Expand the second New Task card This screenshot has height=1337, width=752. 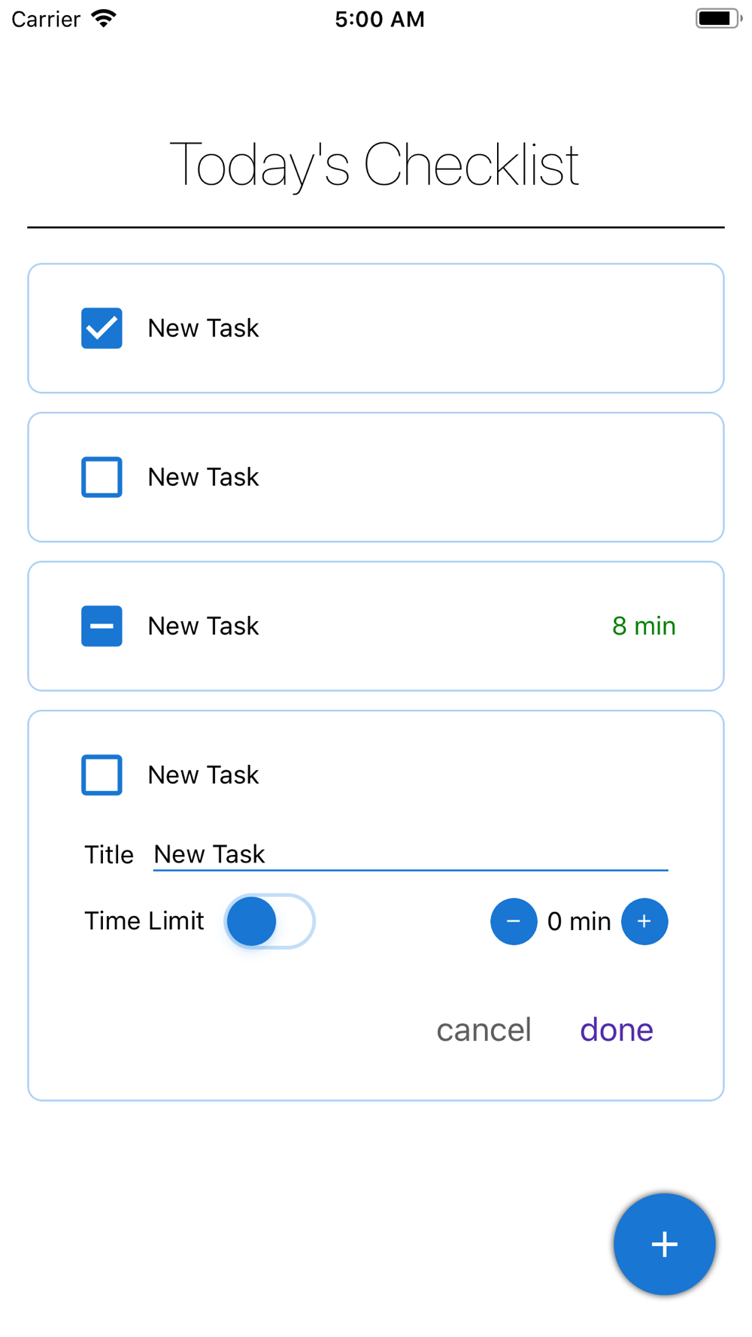tap(376, 477)
